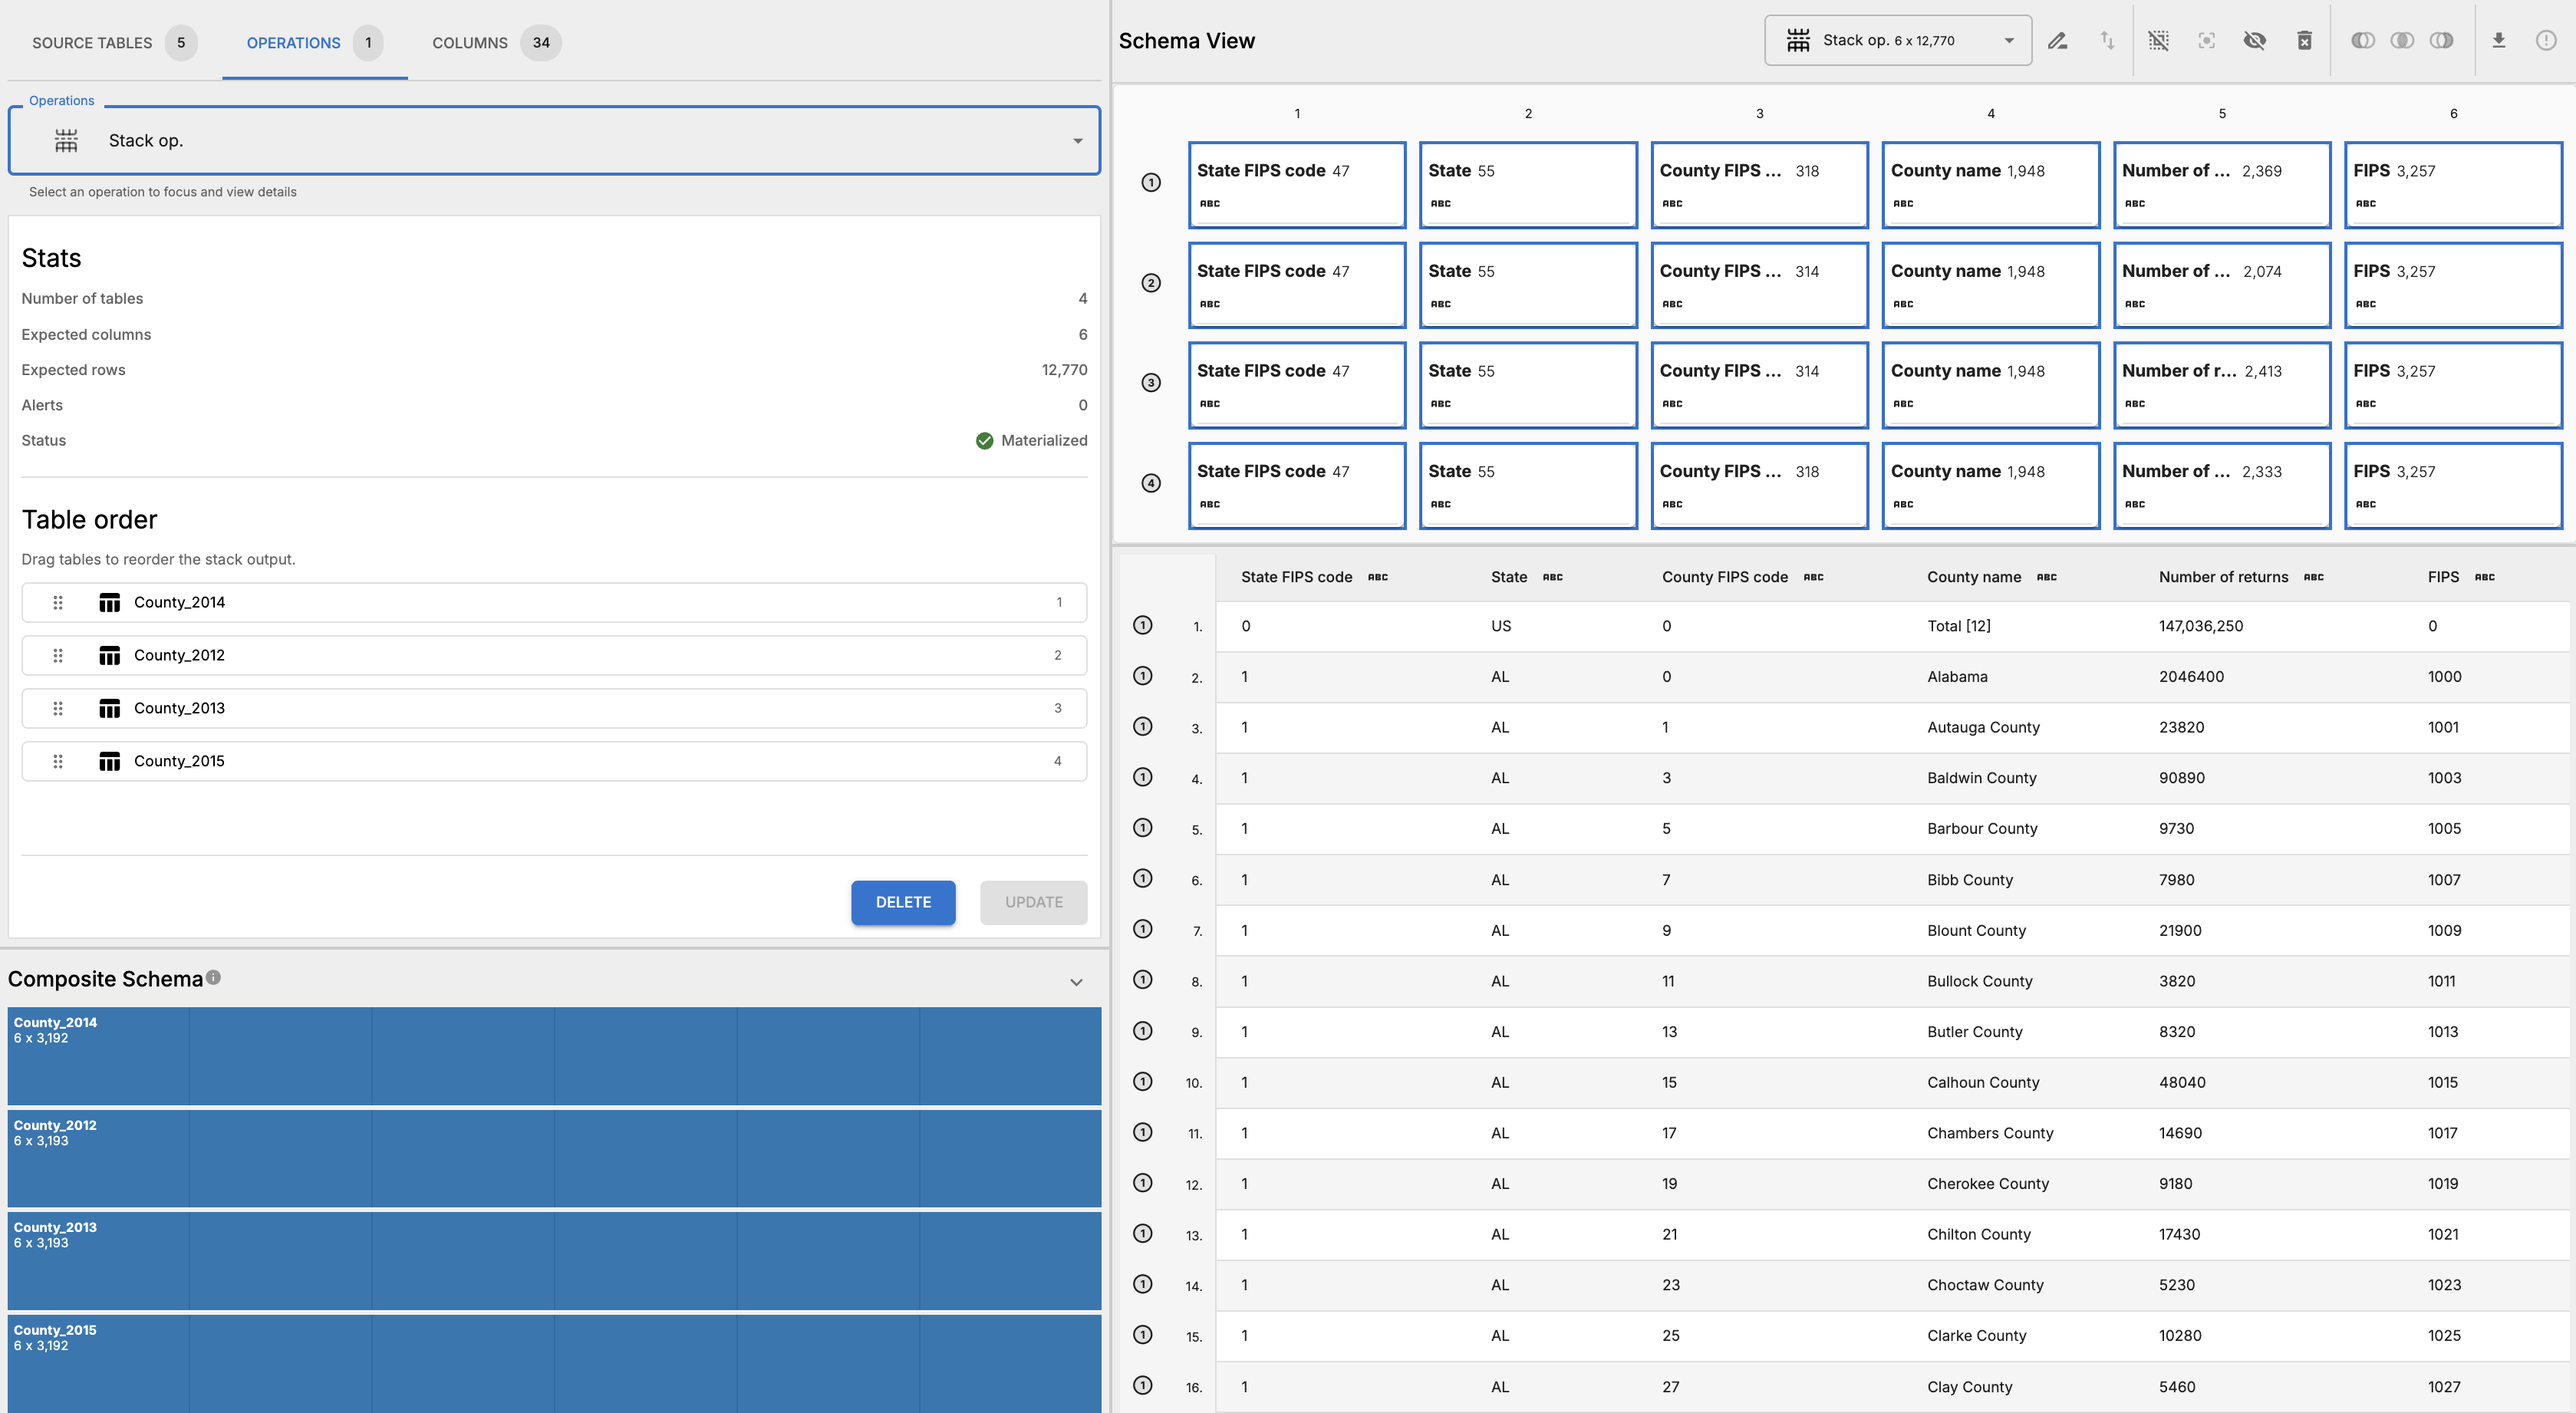Screen dimensions: 2576x1413
Task: Click the source marker on data row 16
Action: click(x=1142, y=1386)
